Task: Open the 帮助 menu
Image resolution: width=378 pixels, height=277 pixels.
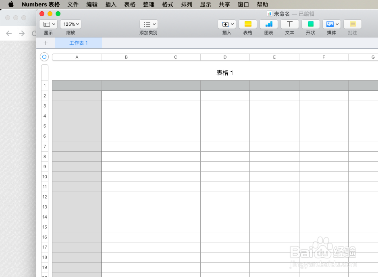Action: [x=262, y=4]
